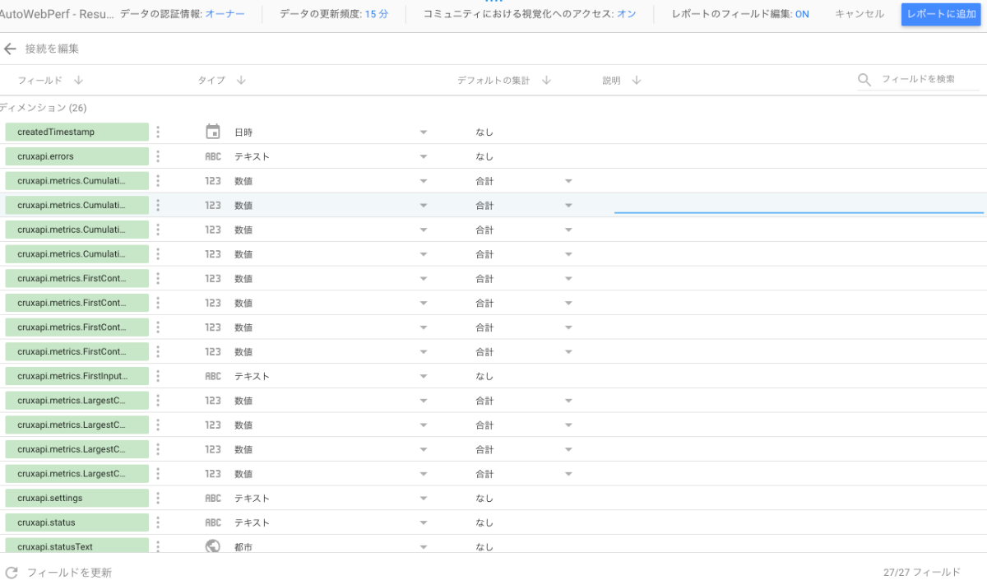Image resolution: width=987 pixels, height=585 pixels.
Task: Open the three-dot menu for cruxapi.errors
Action: click(x=158, y=156)
